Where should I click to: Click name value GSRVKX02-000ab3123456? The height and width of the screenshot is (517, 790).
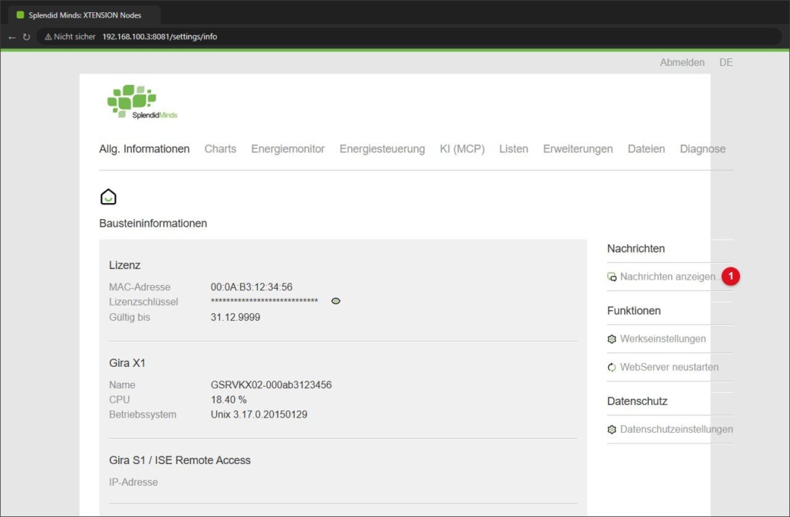(x=271, y=384)
